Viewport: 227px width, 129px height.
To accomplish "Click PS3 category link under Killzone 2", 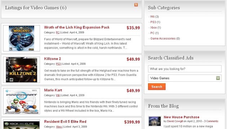I will coord(58,64).
